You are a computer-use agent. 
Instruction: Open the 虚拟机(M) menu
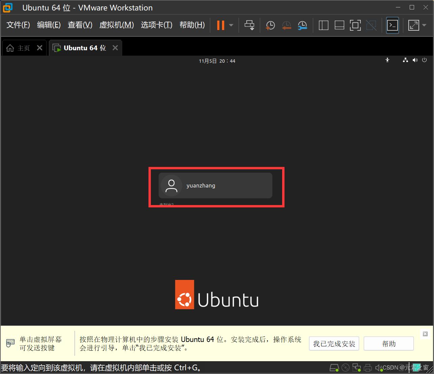117,25
